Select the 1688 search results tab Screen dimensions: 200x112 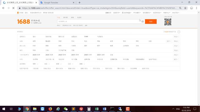point(20,2)
